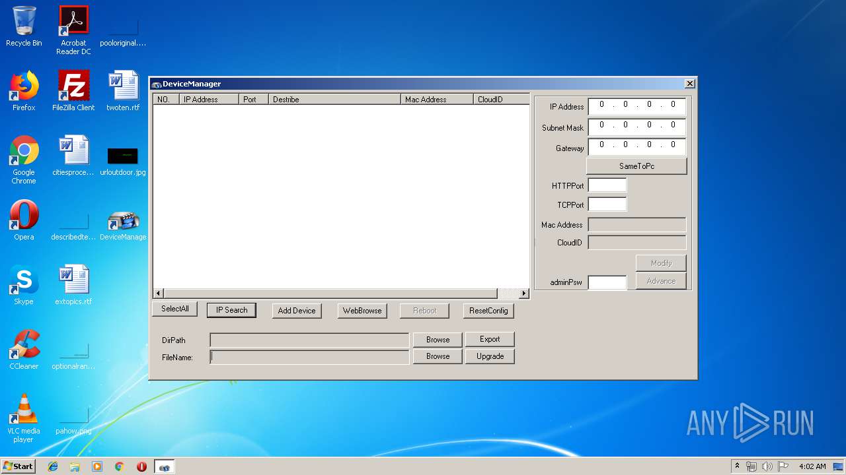Click the Gateway address field
The image size is (846, 475).
pos(637,146)
